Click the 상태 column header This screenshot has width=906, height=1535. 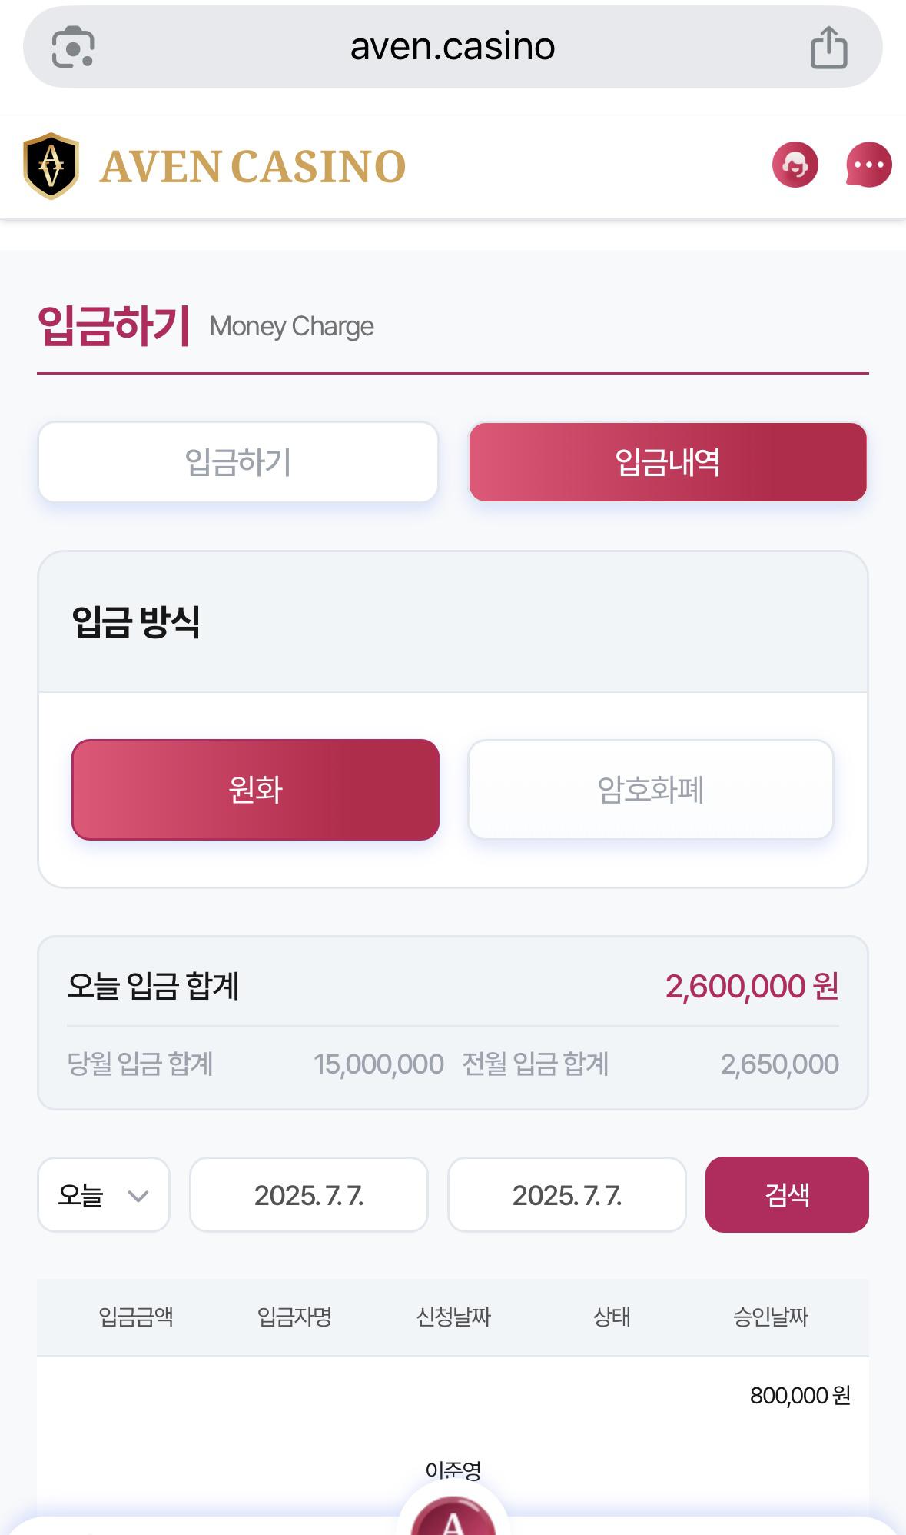click(x=612, y=1317)
